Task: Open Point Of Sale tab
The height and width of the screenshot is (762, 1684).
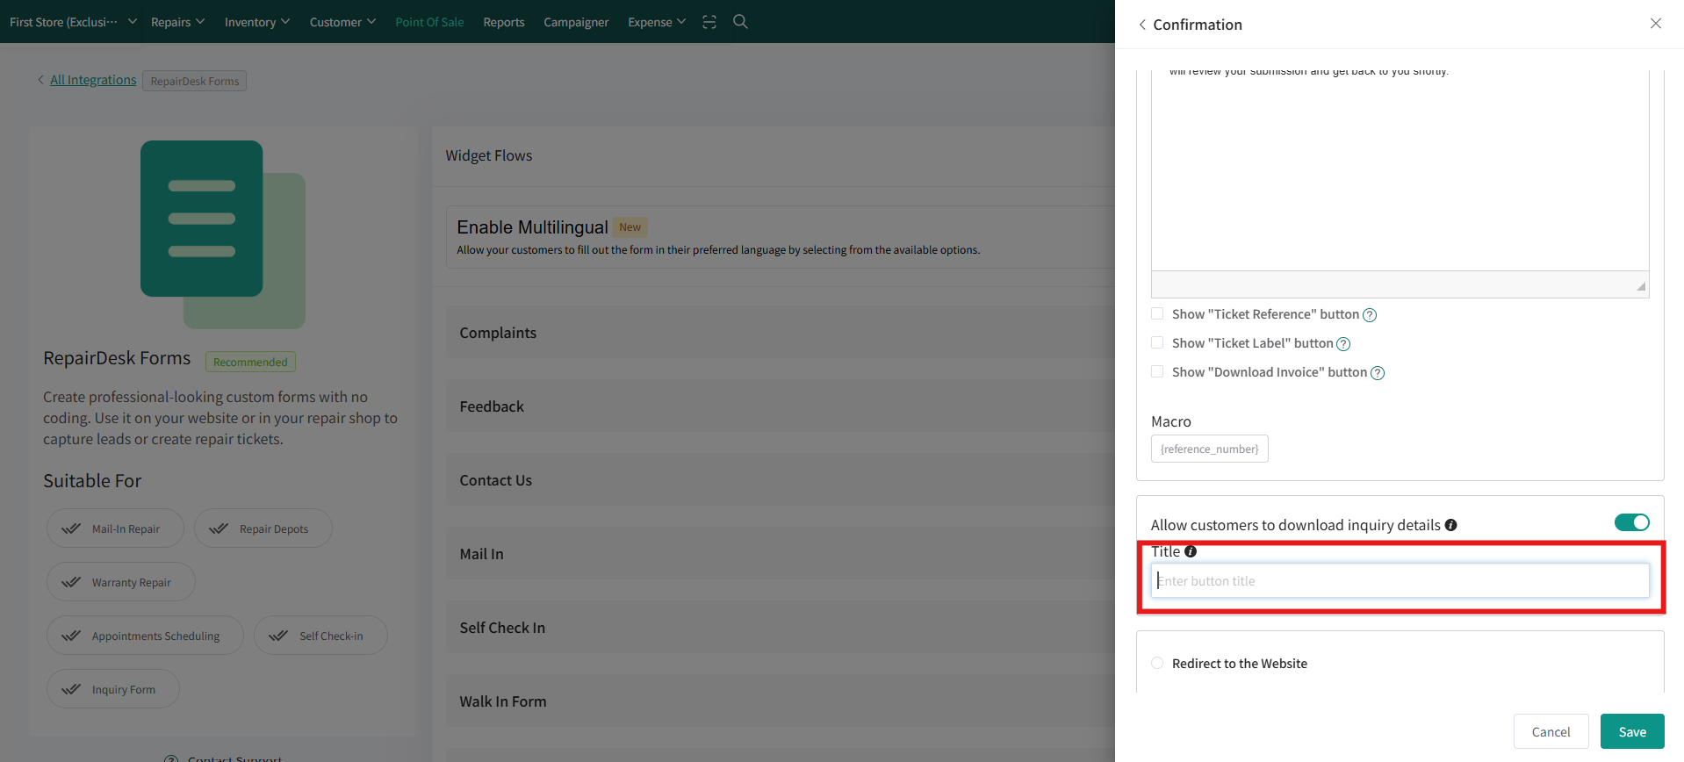Action: click(x=429, y=22)
